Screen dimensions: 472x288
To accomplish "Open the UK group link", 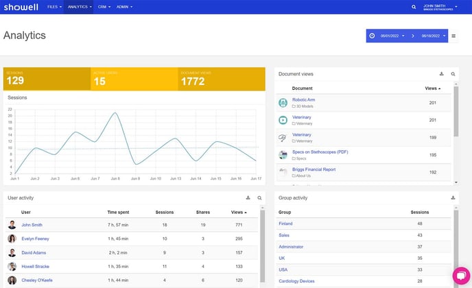I will (x=282, y=258).
